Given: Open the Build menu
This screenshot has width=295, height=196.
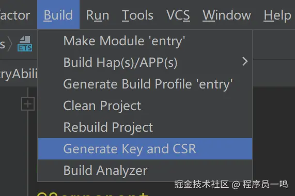Looking at the screenshot, I should [58, 14].
